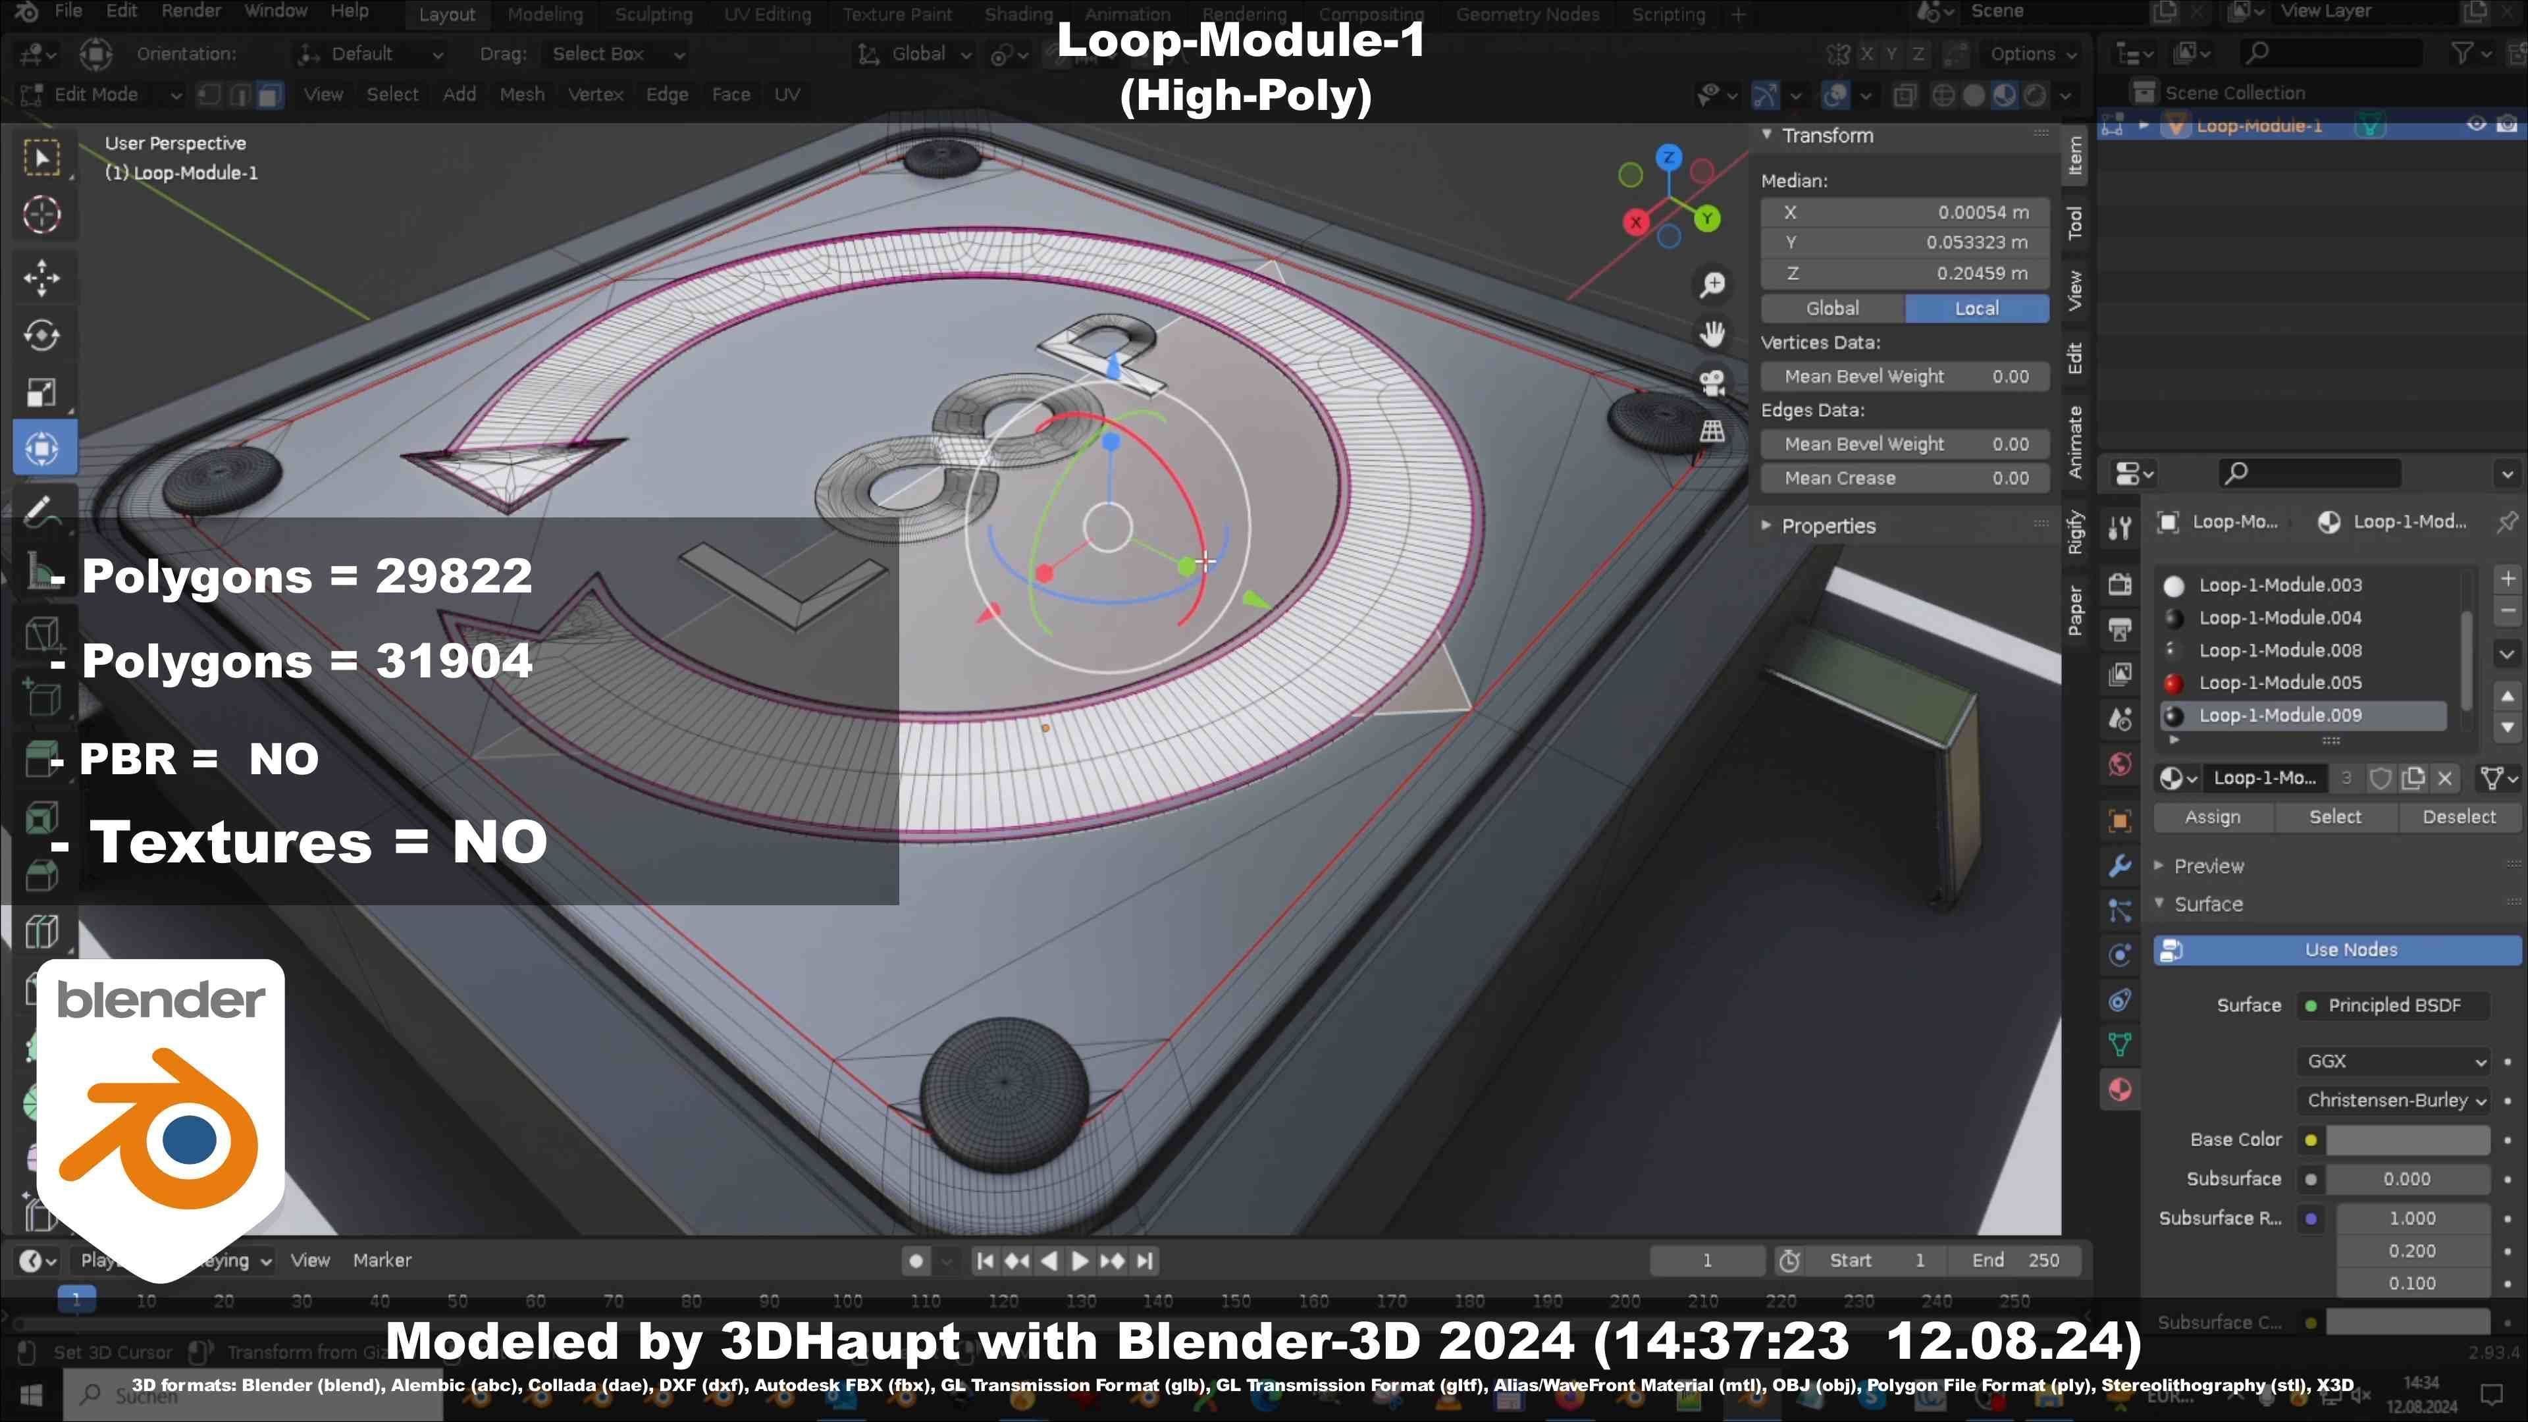Toggle Use Nodes for material

(x=2336, y=950)
